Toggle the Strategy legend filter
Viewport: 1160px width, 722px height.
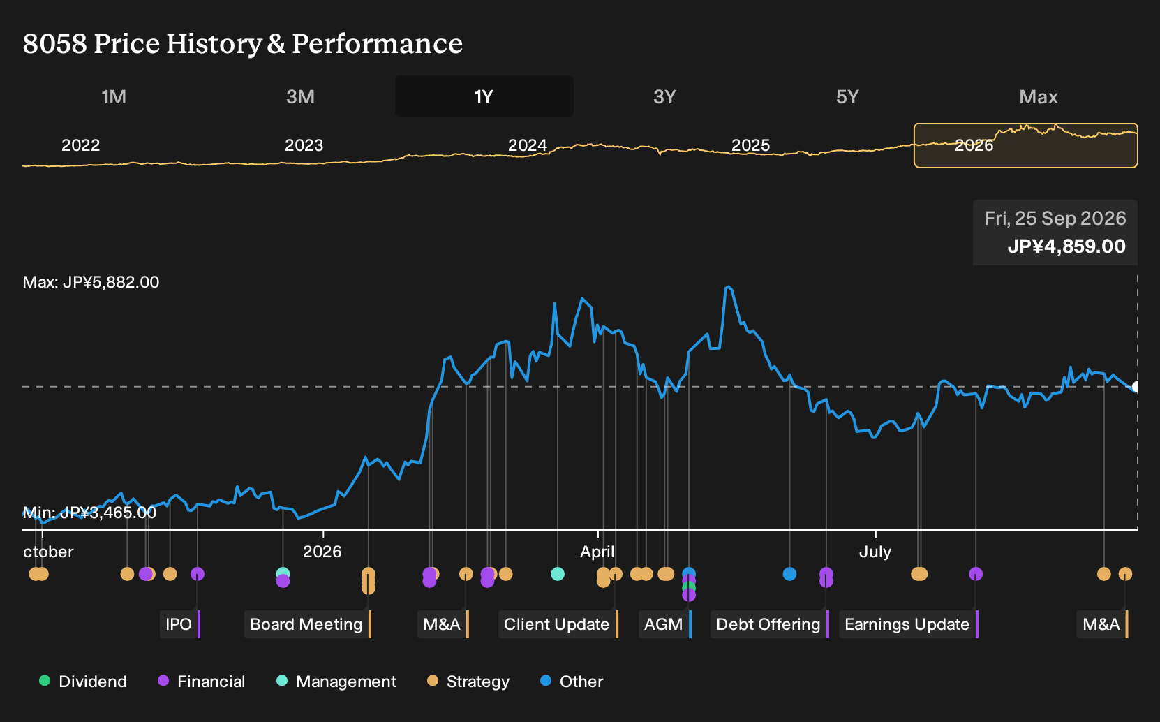(468, 682)
